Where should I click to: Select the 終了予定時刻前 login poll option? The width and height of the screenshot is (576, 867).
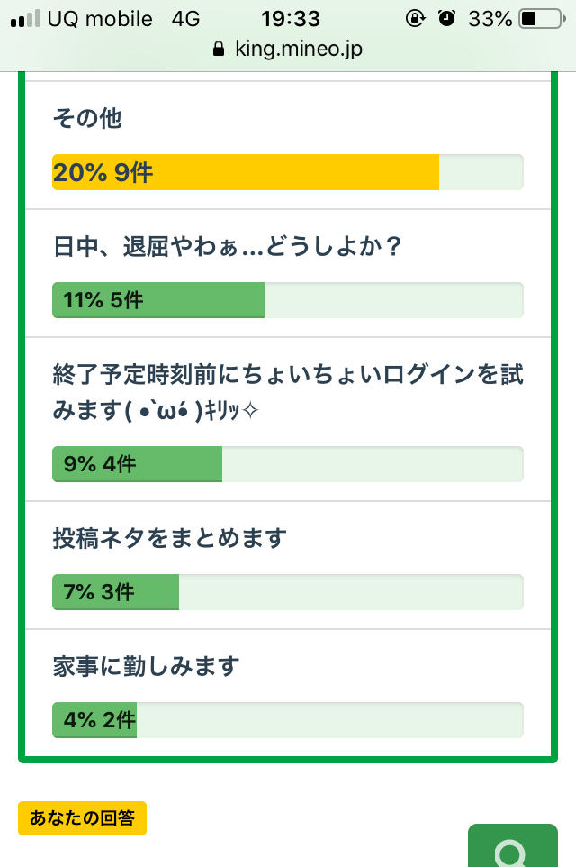(287, 392)
